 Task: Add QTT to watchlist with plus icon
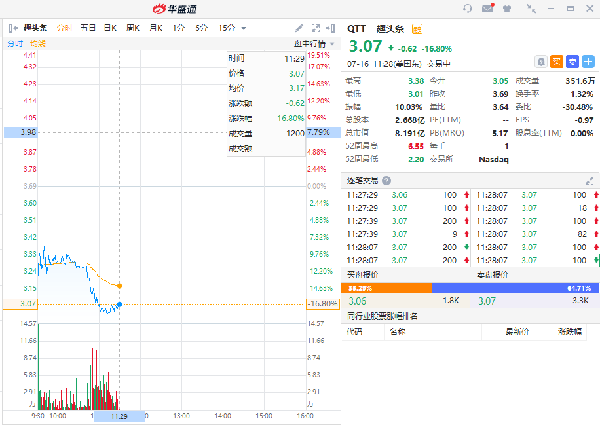588,62
